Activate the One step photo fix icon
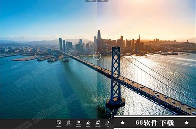The width and height of the screenshot is (196, 129). (x=98, y=122)
